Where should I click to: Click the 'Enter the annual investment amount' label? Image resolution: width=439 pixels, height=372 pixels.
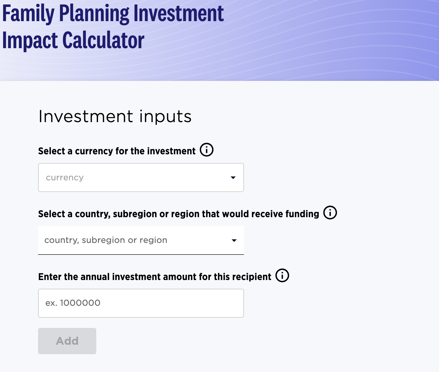point(155,277)
